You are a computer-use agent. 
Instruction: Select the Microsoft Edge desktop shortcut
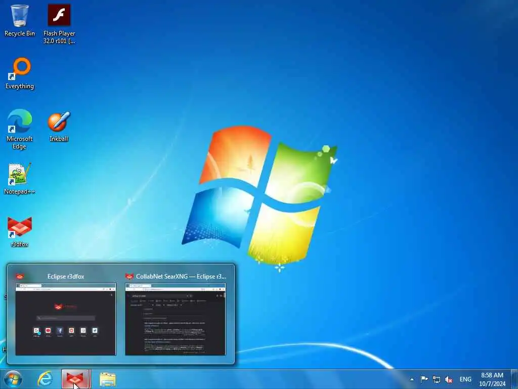tap(20, 129)
